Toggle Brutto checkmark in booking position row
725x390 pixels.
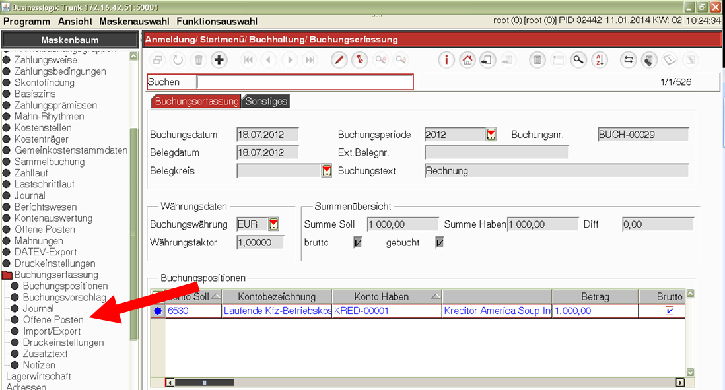pos(670,311)
